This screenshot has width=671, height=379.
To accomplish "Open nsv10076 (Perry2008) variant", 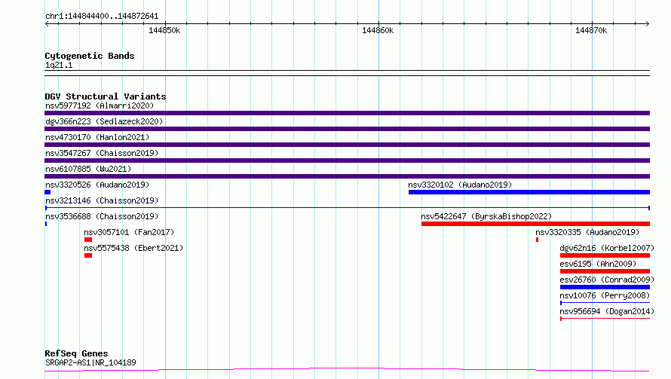I will coord(605,295).
